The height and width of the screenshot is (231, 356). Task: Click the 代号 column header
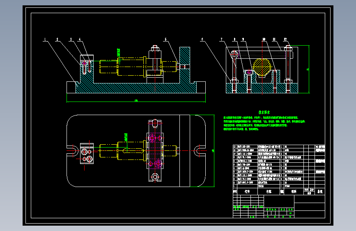click(x=247, y=192)
